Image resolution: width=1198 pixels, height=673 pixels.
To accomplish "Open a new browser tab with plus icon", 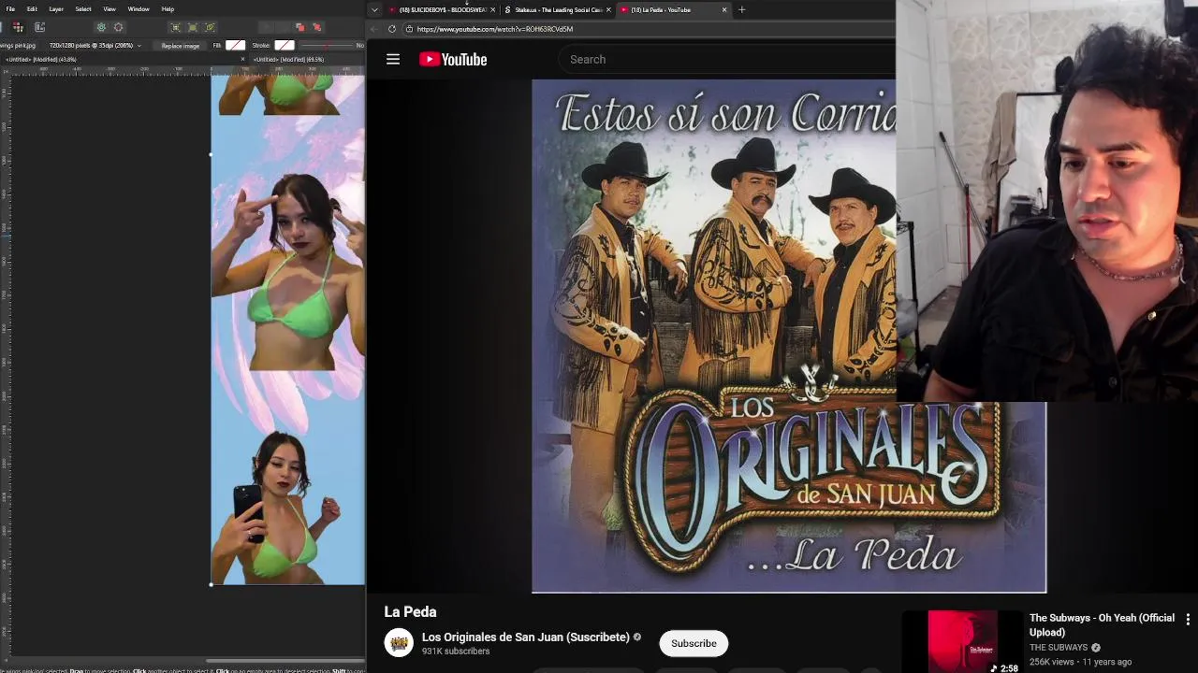I will 742,10.
